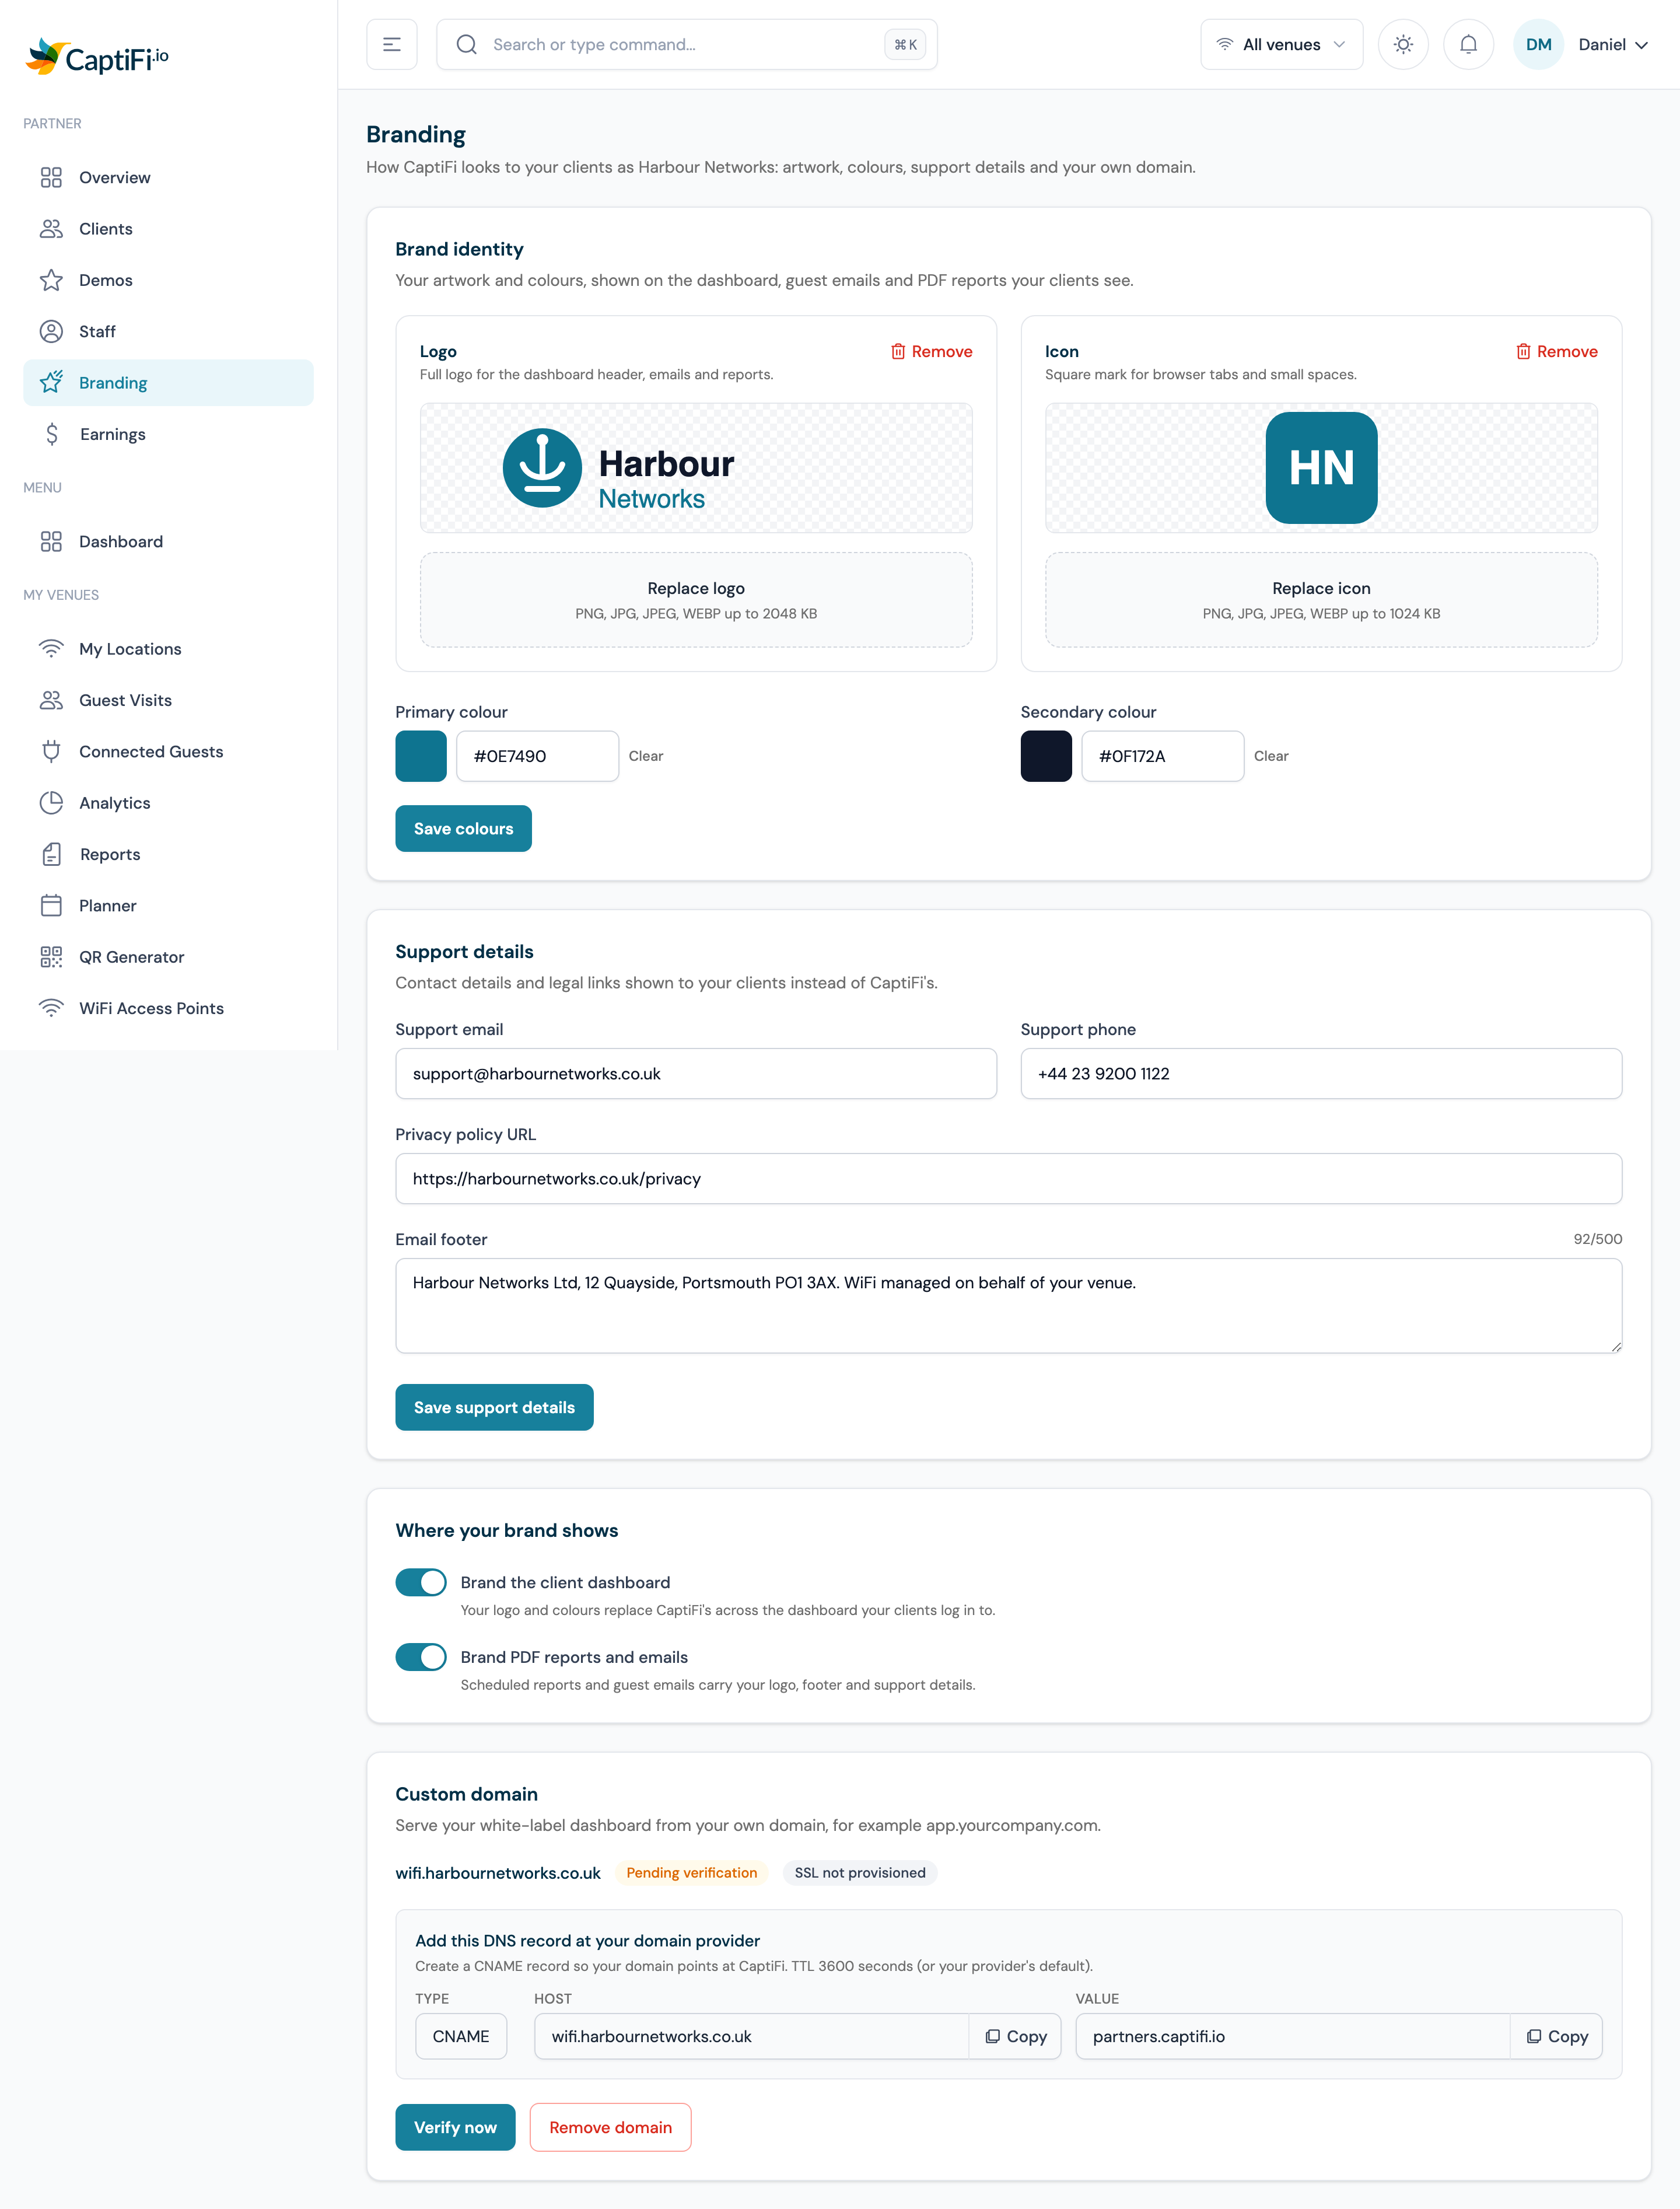Screen dimensions: 1680x2209
Task: Click the QR Generator icon
Action: click(51, 957)
